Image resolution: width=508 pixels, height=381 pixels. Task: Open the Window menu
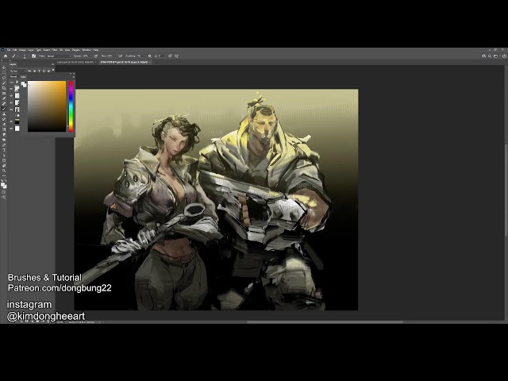point(87,50)
